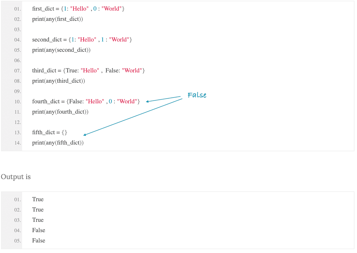Select the third_dict definition line
This screenshot has width=357, height=253.
[x=89, y=71]
